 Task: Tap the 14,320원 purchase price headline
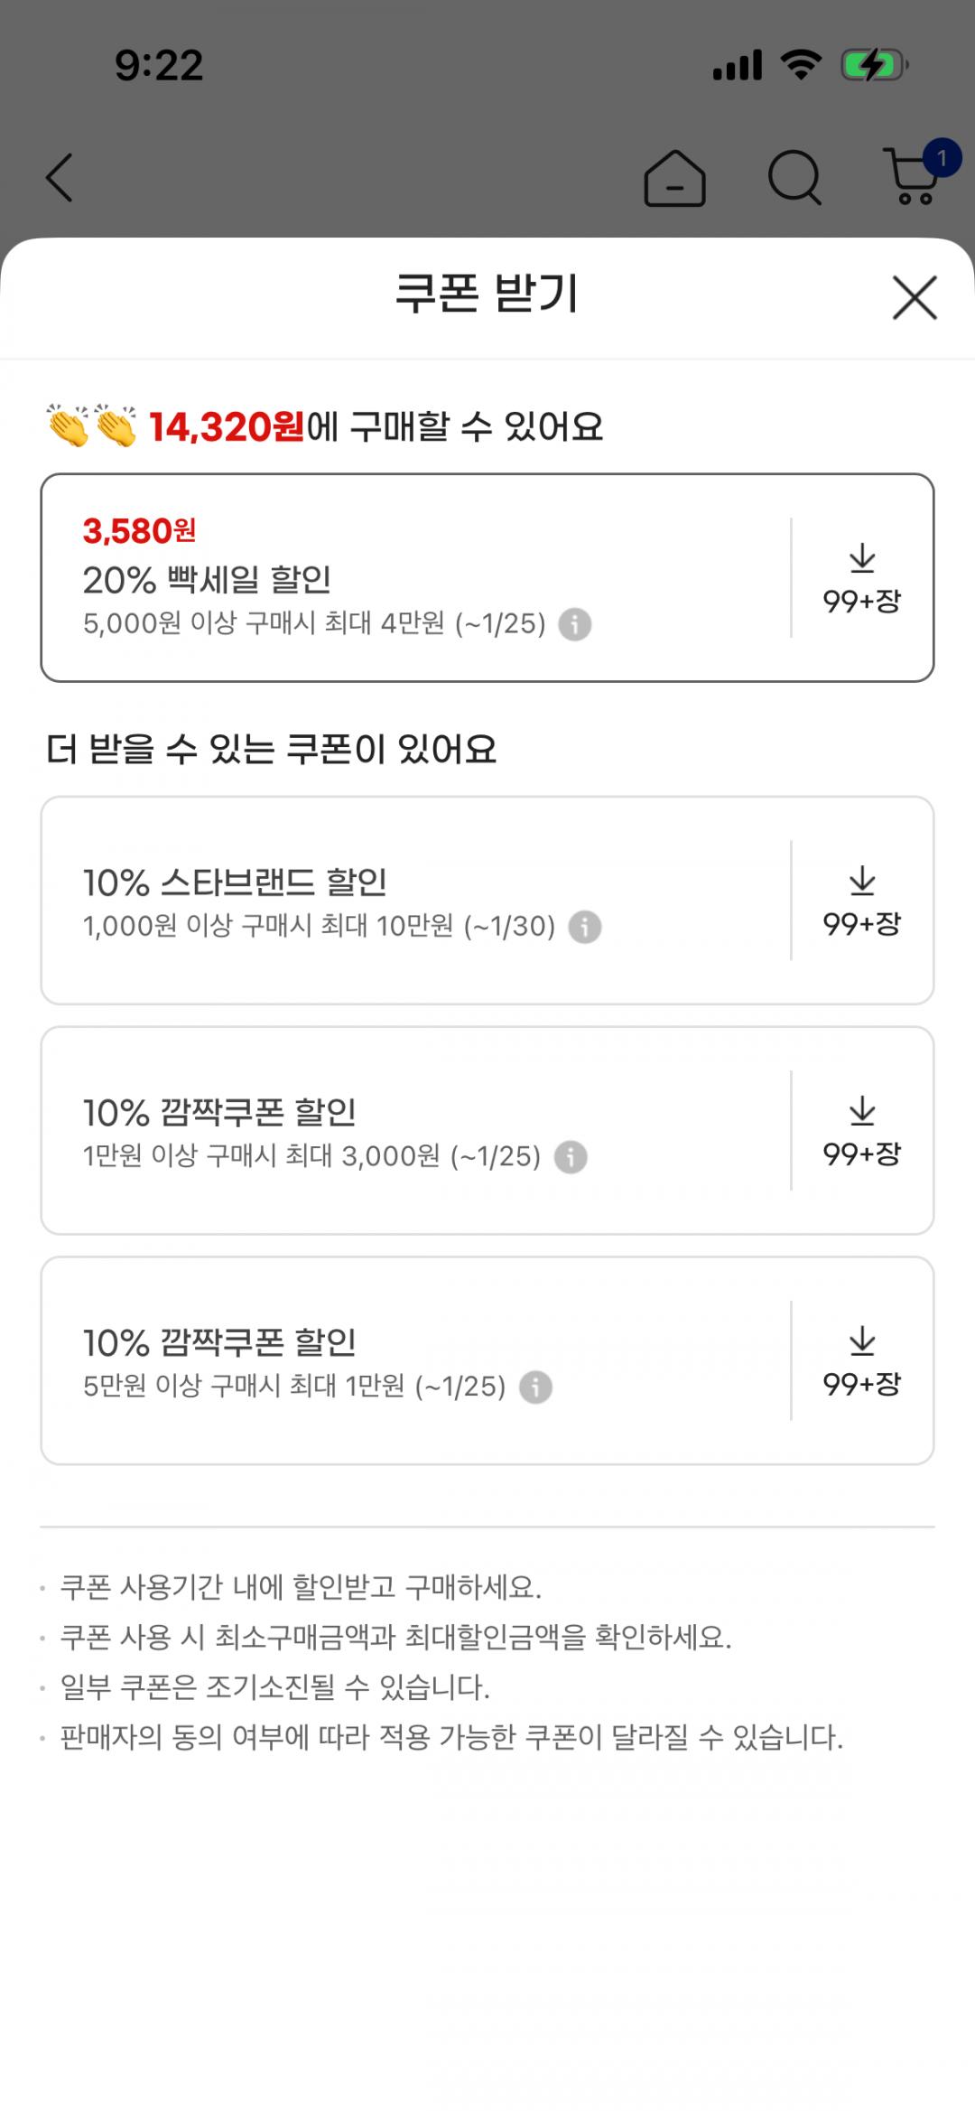click(x=226, y=427)
